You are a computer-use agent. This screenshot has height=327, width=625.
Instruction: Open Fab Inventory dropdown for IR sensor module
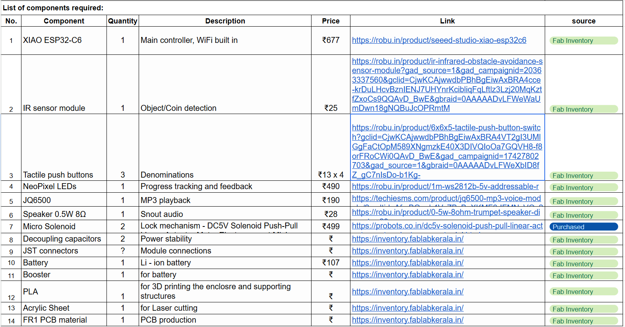coord(584,109)
